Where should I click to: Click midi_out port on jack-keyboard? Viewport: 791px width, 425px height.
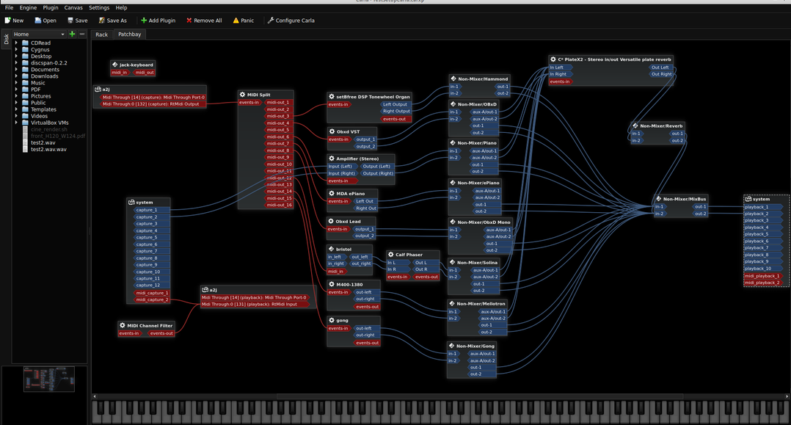point(145,73)
